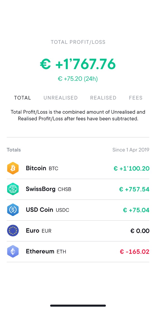Tap the total profit €+1'767.76 amount
Image resolution: width=156 pixels, height=310 pixels.
click(x=78, y=64)
